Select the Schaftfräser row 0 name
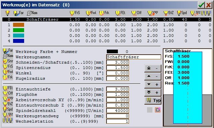Screen dimensions: 214x128 click(43, 19)
